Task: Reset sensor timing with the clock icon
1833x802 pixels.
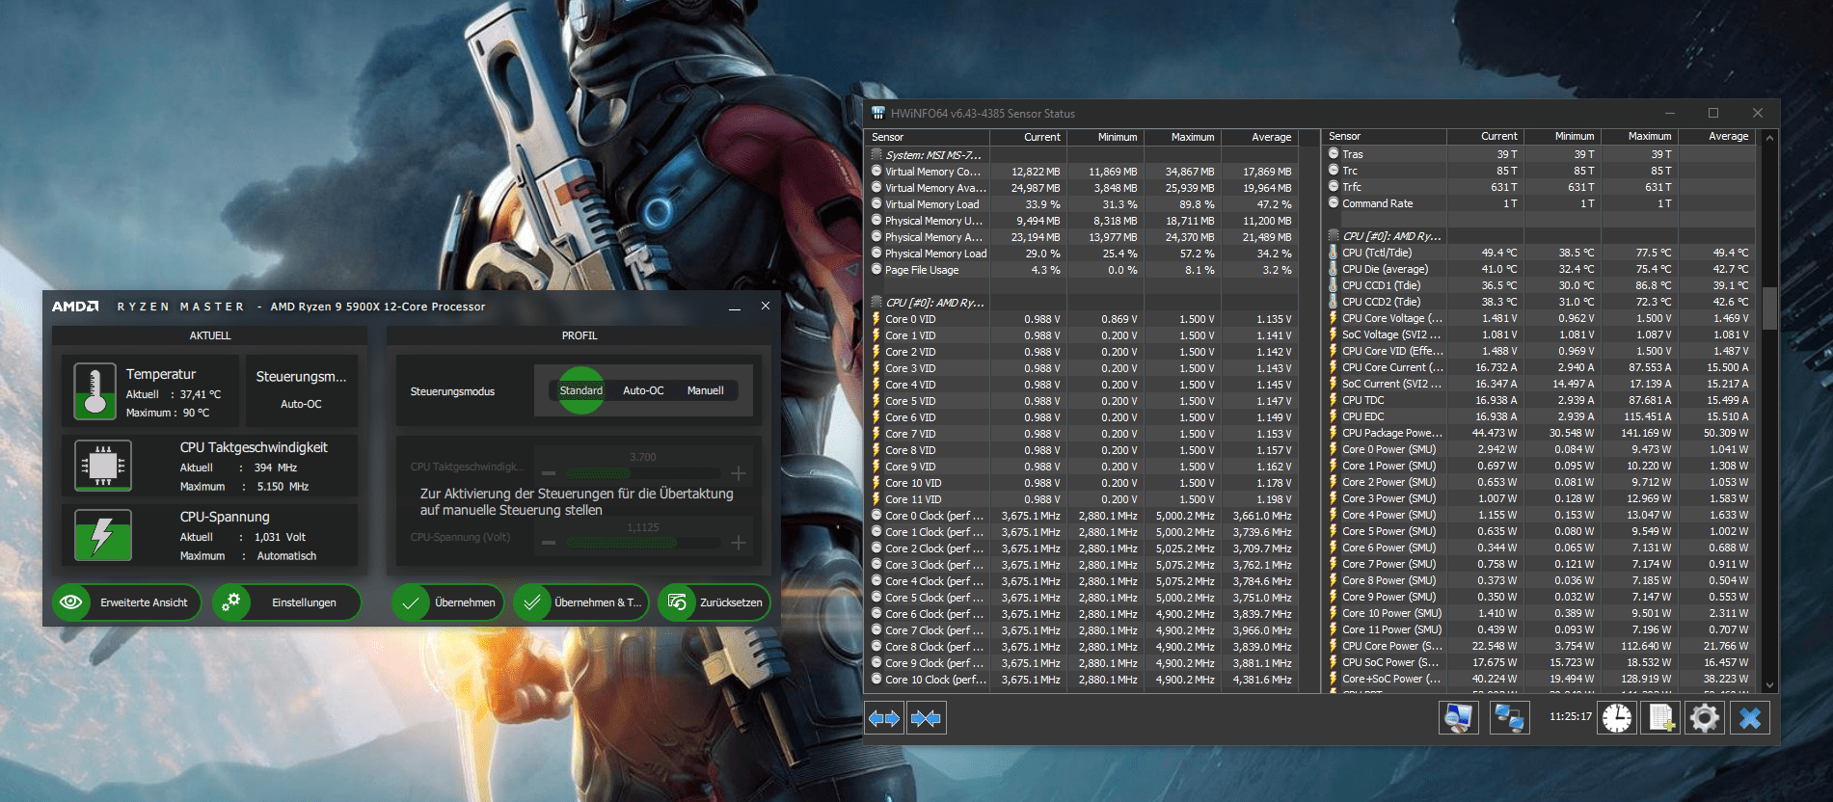Action: 1617,718
